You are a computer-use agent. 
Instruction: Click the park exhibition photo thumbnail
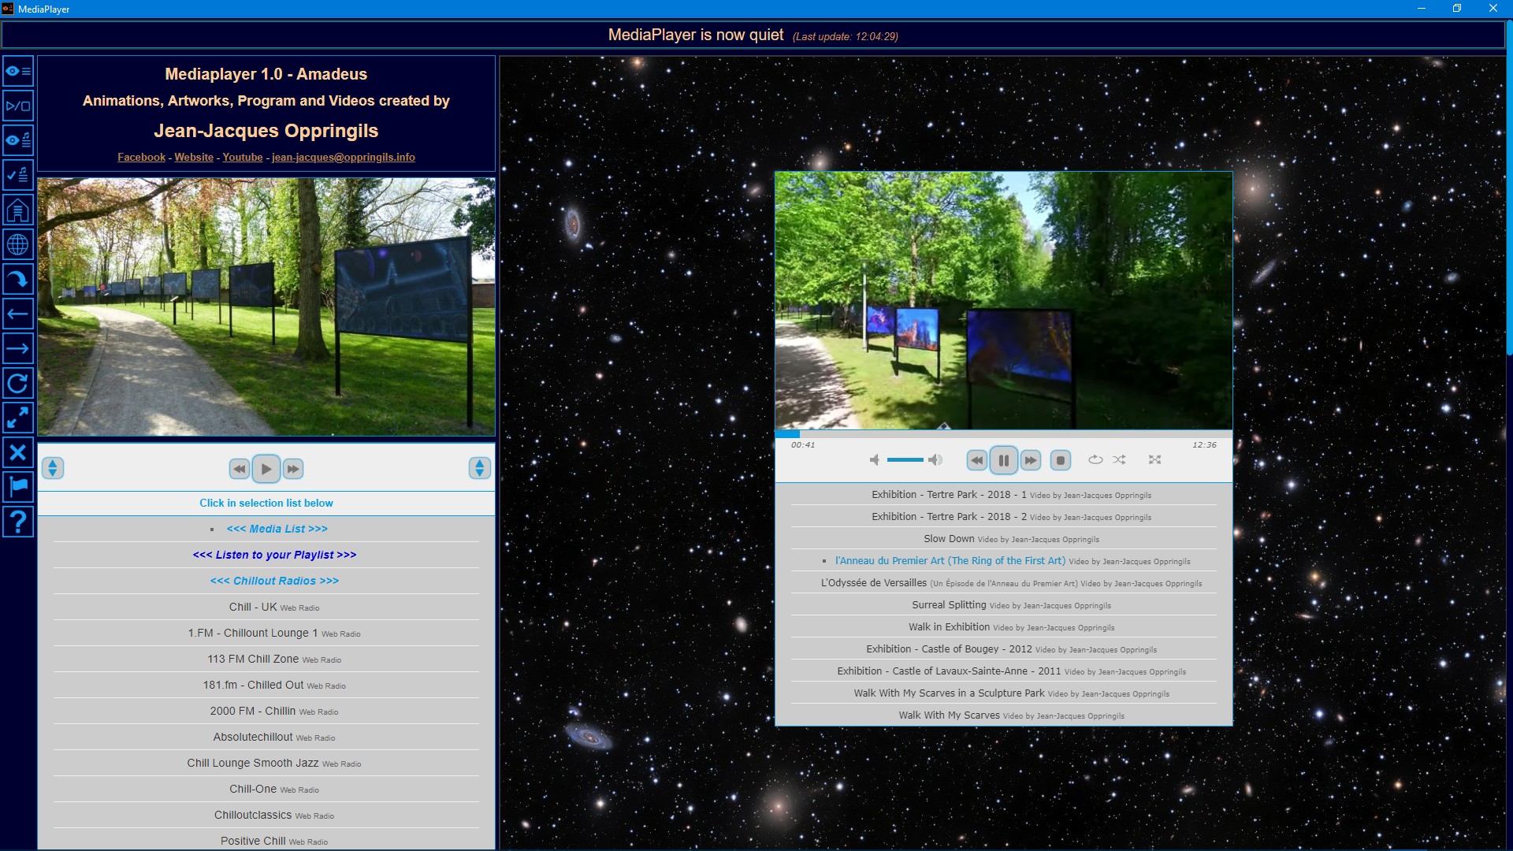tap(266, 307)
